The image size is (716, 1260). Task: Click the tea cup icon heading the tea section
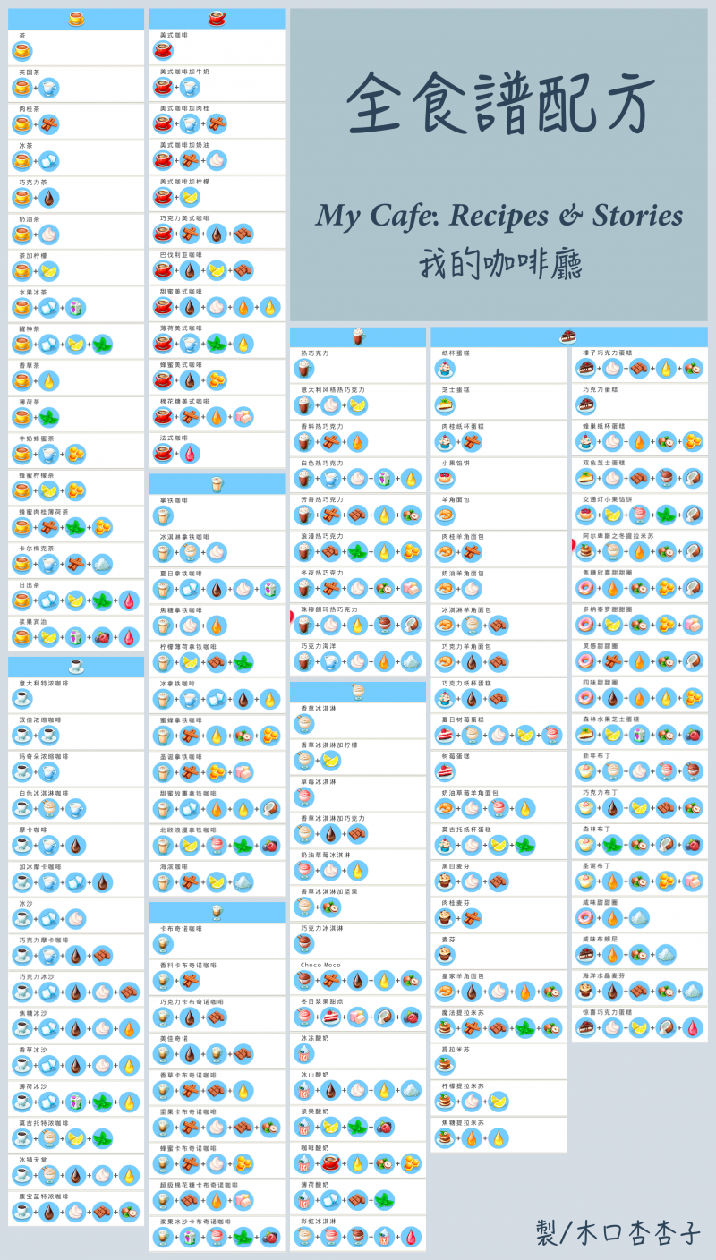tap(76, 19)
